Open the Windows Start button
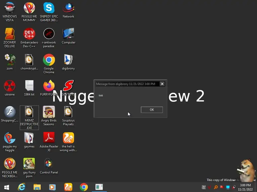The height and width of the screenshot is (192, 257). coord(7,187)
